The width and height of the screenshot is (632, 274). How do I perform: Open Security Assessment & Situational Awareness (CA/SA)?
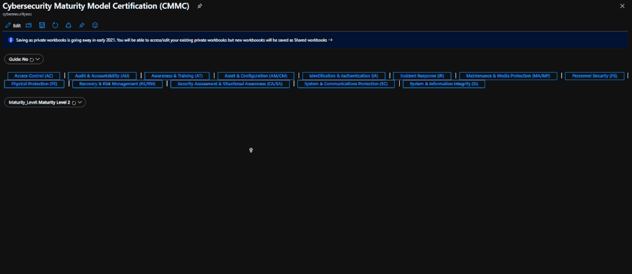(x=230, y=84)
